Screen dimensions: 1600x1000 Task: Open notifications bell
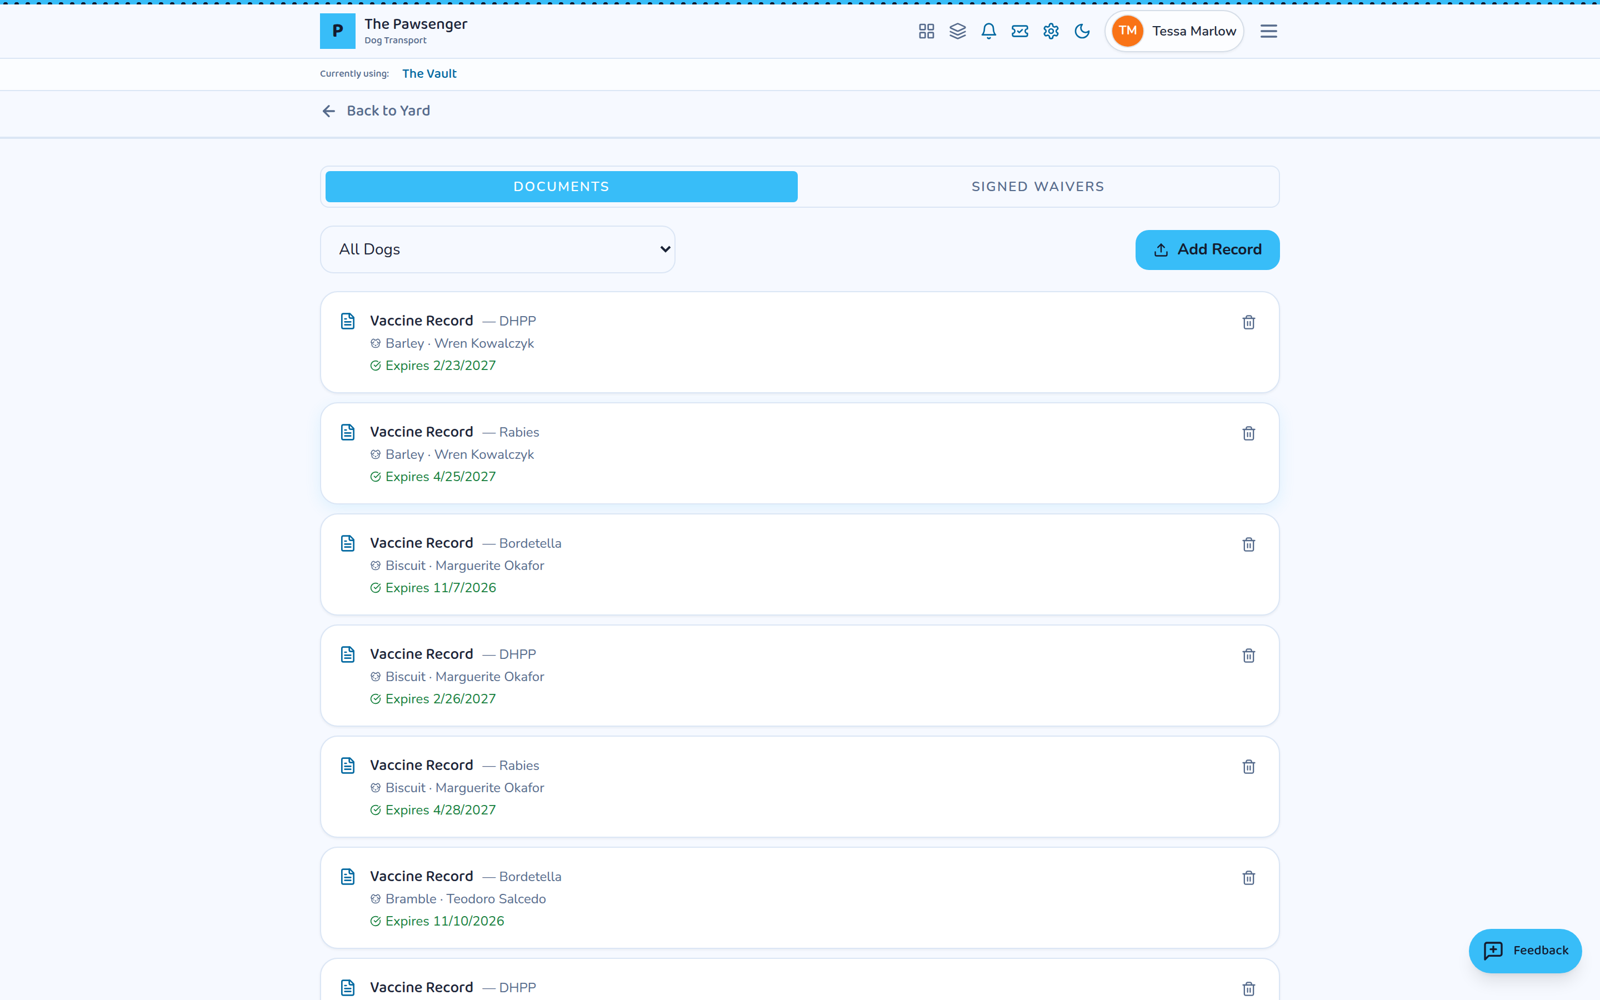pos(988,31)
